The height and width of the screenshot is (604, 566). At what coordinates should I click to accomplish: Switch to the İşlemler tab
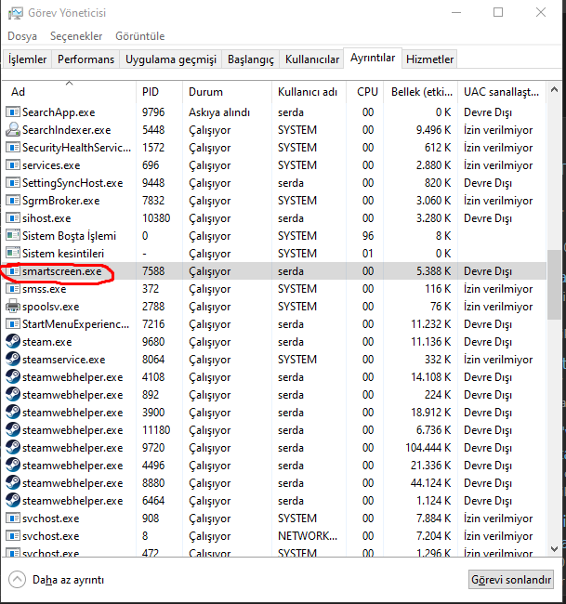(x=27, y=59)
